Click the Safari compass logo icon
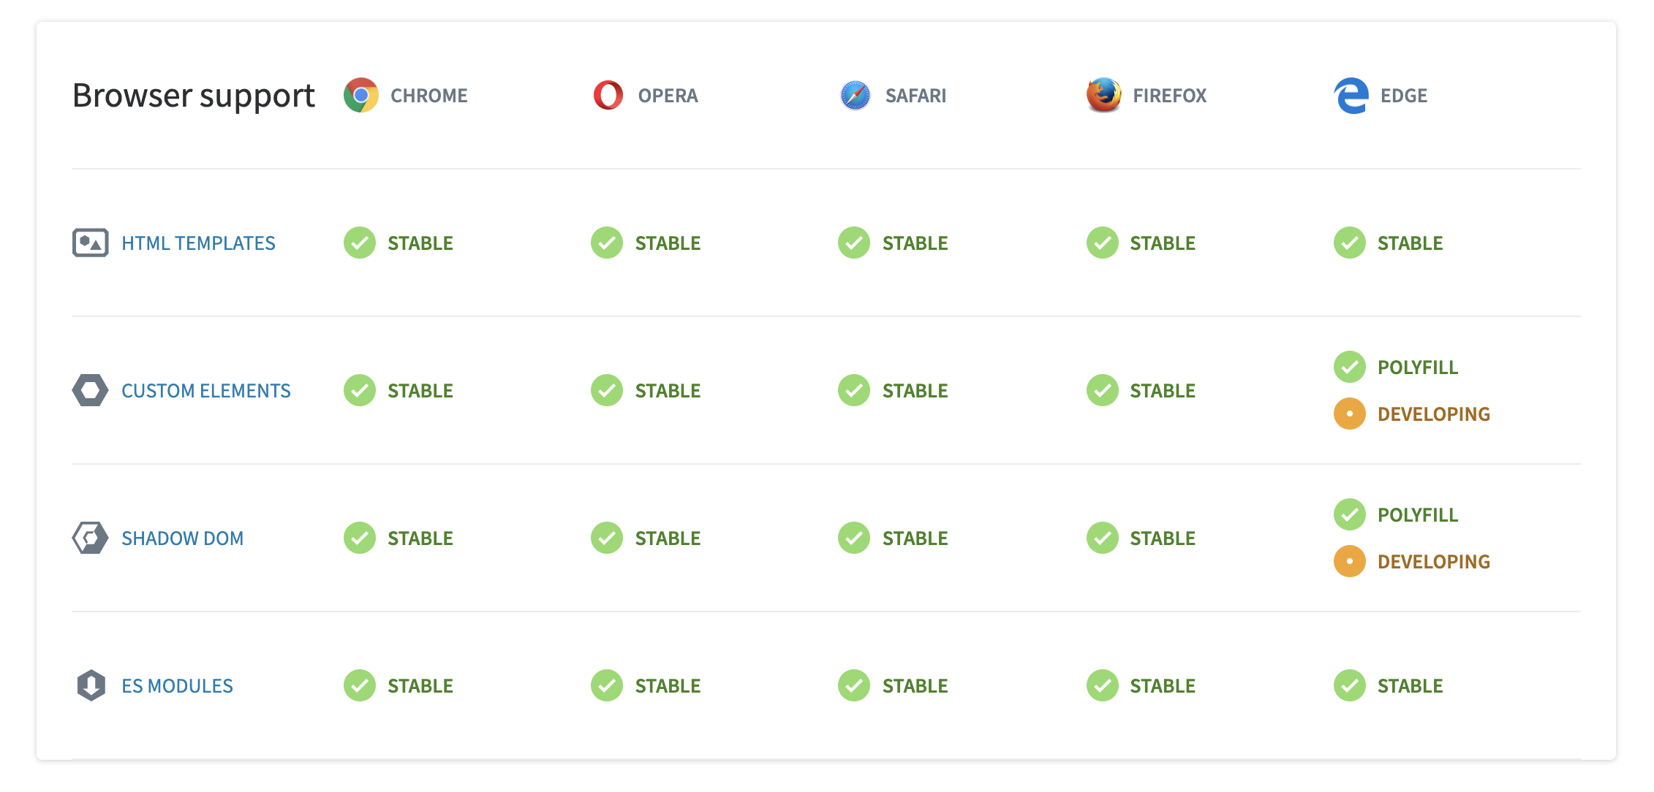The image size is (1654, 792). [x=855, y=95]
